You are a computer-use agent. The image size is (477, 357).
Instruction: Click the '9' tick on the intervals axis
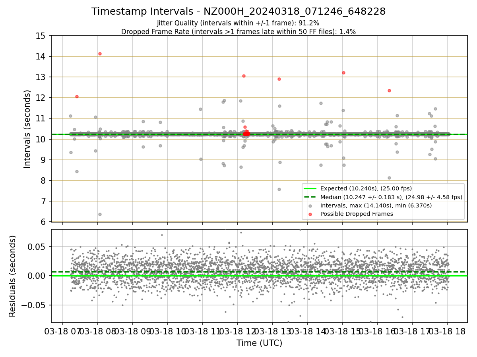[x=43, y=160]
